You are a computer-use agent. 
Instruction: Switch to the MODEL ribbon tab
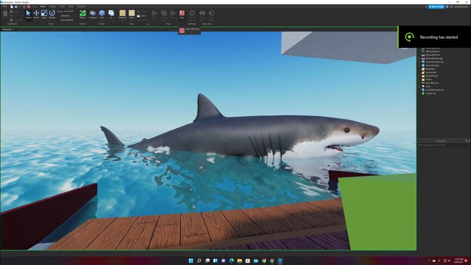53,7
